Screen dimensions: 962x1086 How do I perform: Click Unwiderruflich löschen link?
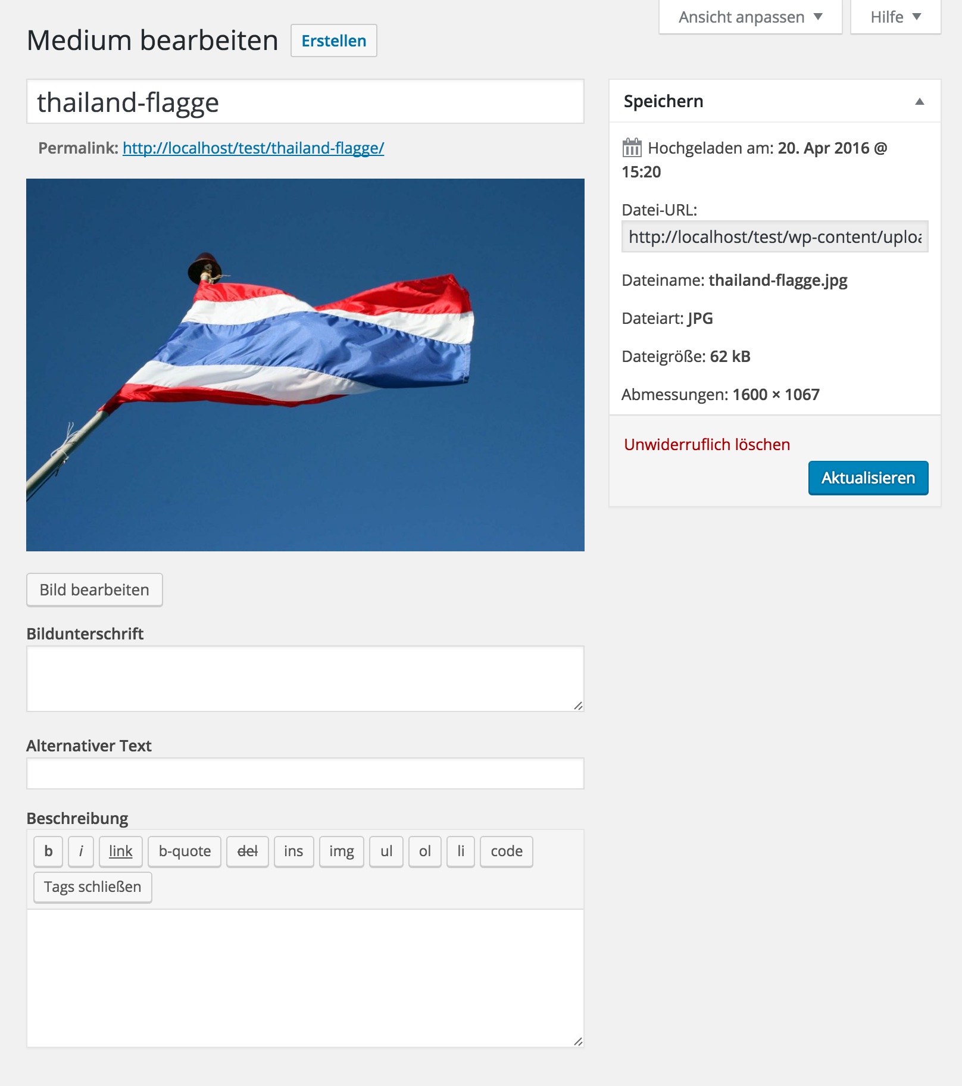(x=707, y=445)
